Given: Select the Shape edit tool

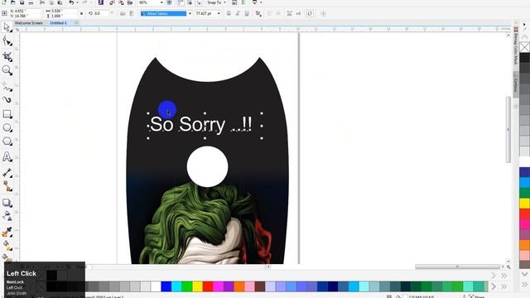Looking at the screenshot, I should (x=7, y=41).
